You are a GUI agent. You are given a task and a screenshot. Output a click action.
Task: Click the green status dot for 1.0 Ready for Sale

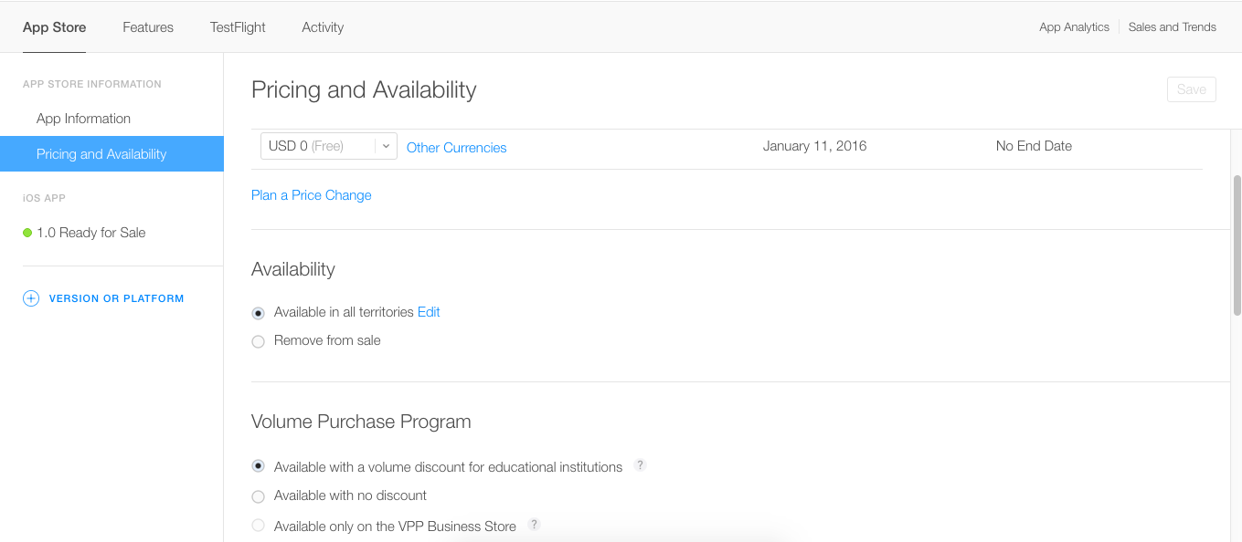(x=27, y=233)
